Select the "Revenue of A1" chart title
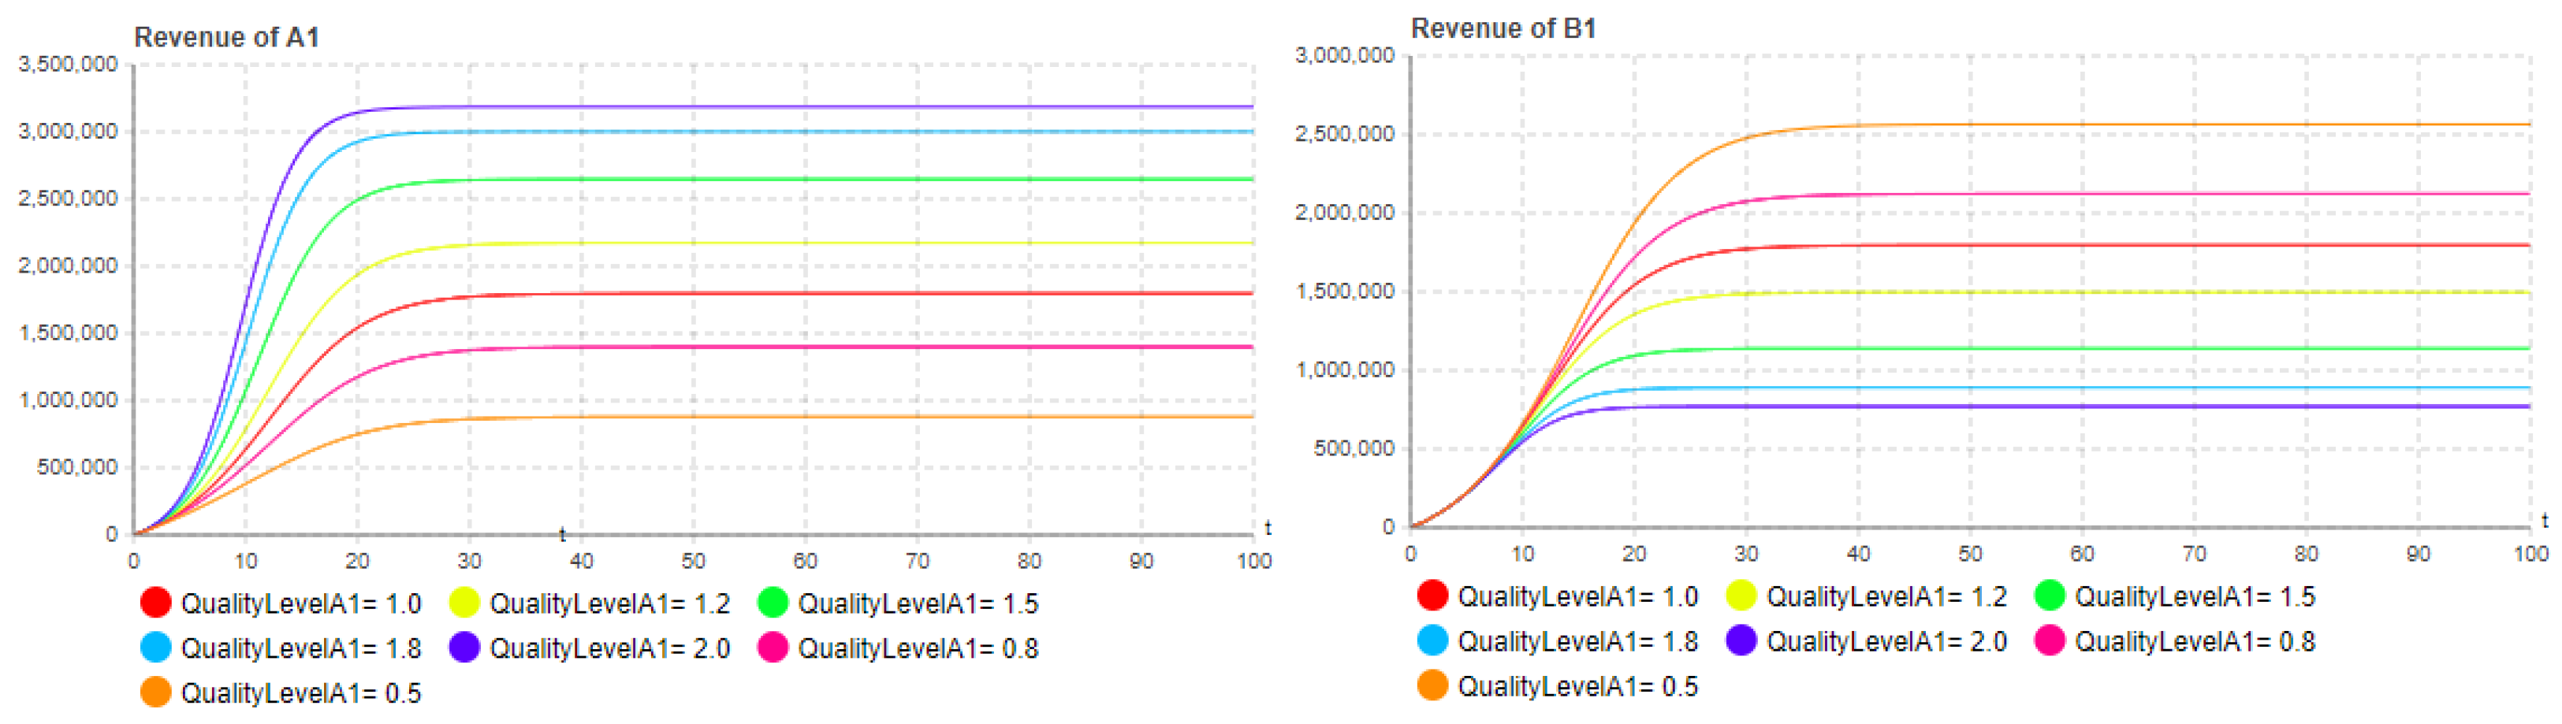The height and width of the screenshot is (724, 2562). 227,38
